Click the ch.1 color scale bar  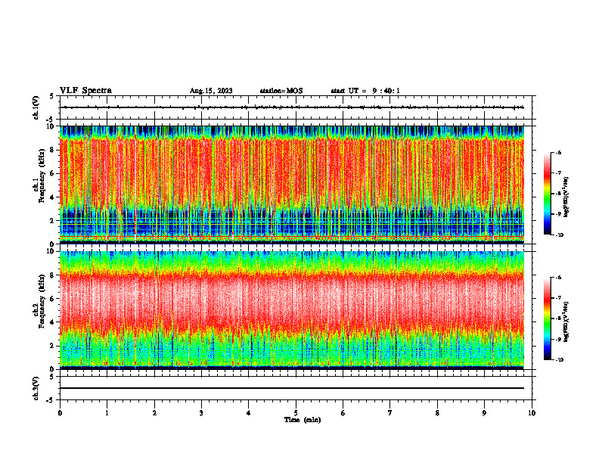pos(547,194)
